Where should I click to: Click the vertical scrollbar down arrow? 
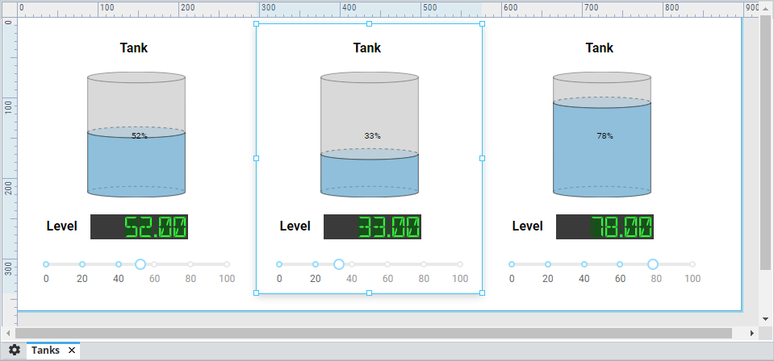pos(765,318)
